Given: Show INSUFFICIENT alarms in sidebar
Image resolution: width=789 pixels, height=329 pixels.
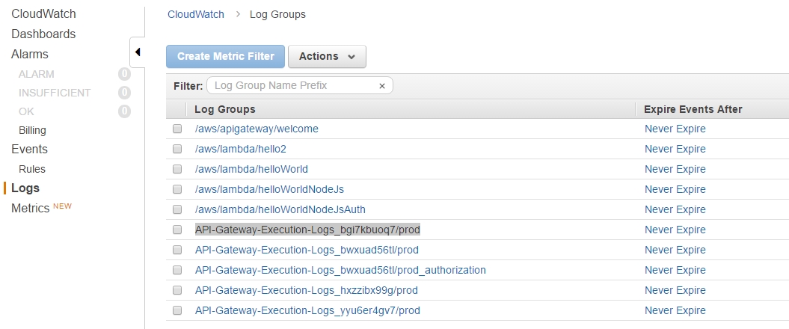Looking at the screenshot, I should pyautogui.click(x=55, y=93).
